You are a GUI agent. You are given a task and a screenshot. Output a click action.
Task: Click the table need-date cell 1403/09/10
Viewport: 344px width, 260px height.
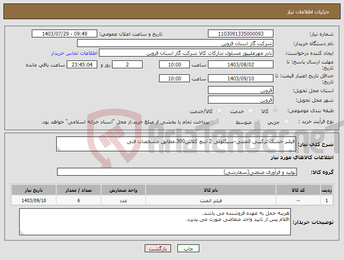[34, 200]
